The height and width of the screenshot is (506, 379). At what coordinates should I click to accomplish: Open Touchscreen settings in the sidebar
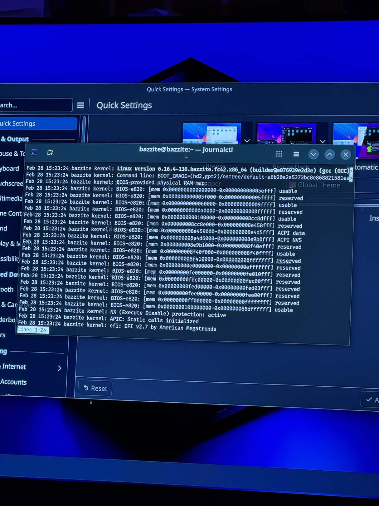pyautogui.click(x=12, y=183)
